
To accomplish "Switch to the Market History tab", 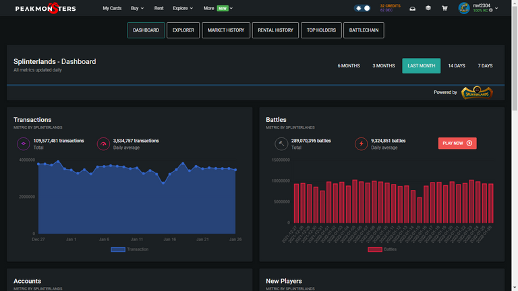I will click(226, 30).
